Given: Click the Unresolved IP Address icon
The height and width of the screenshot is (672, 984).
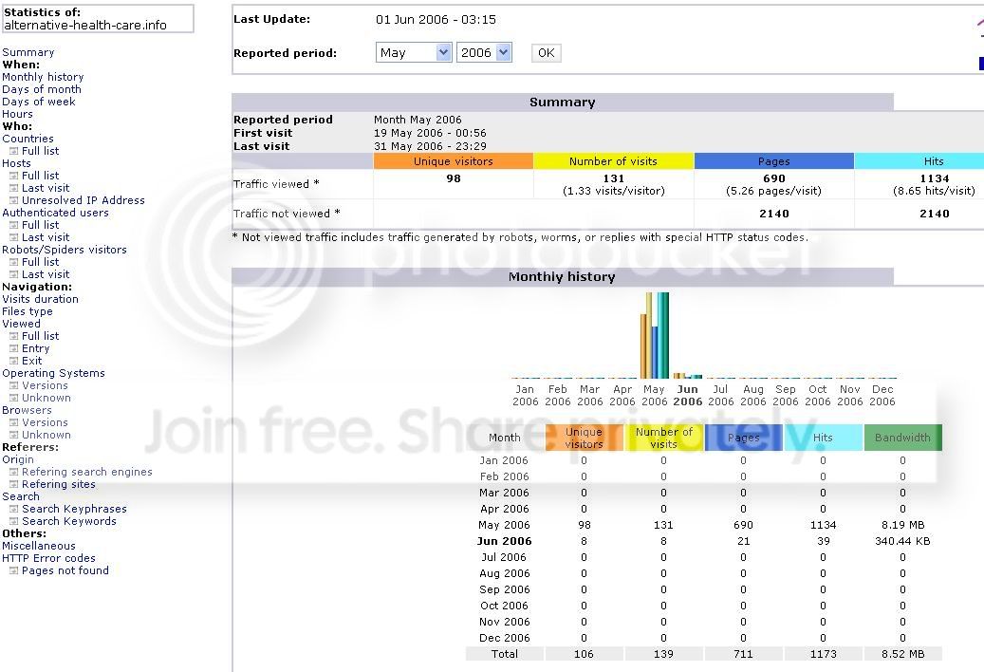Looking at the screenshot, I should 13,201.
